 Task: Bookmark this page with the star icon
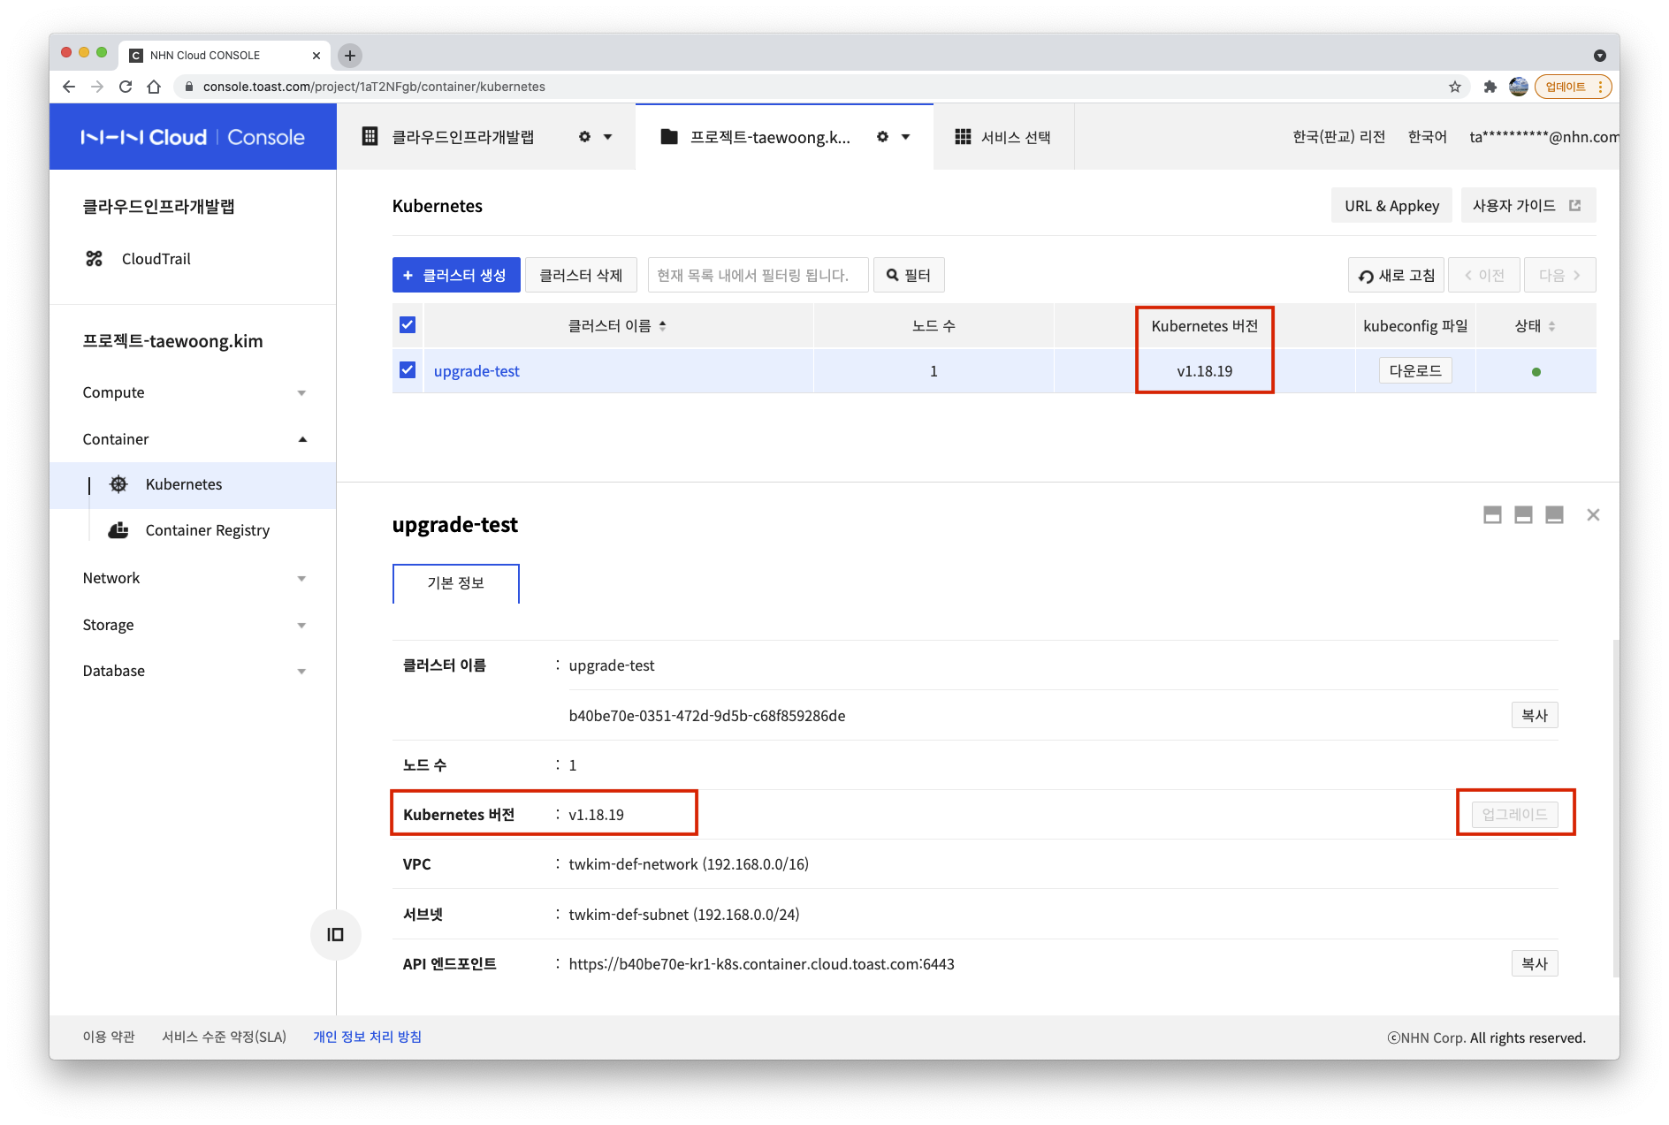[x=1455, y=87]
